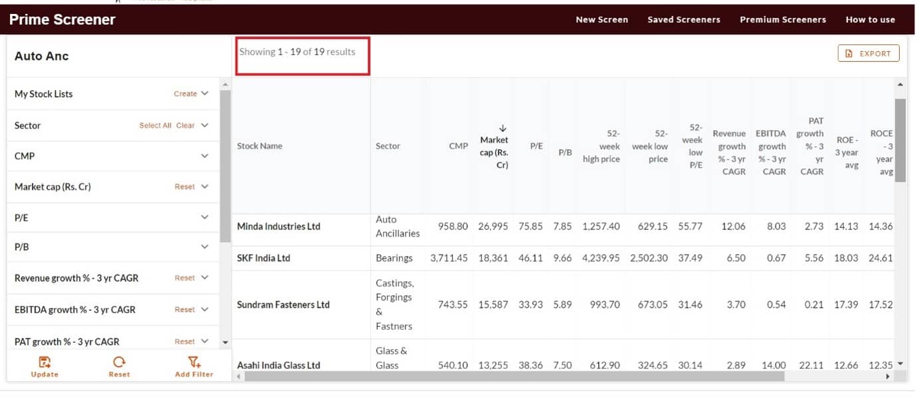Click the Update save icon

click(x=44, y=362)
